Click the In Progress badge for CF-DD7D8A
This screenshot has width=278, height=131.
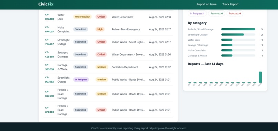[x=81, y=80]
